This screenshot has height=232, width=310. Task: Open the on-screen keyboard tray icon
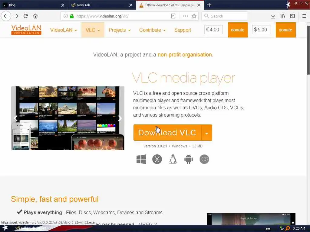click(x=268, y=229)
